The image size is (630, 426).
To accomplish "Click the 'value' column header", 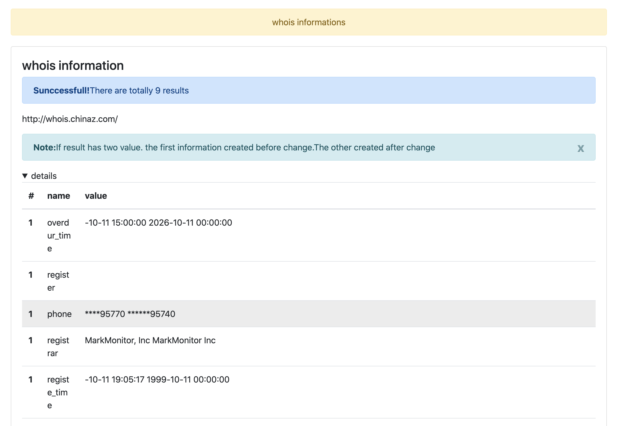I will click(96, 196).
